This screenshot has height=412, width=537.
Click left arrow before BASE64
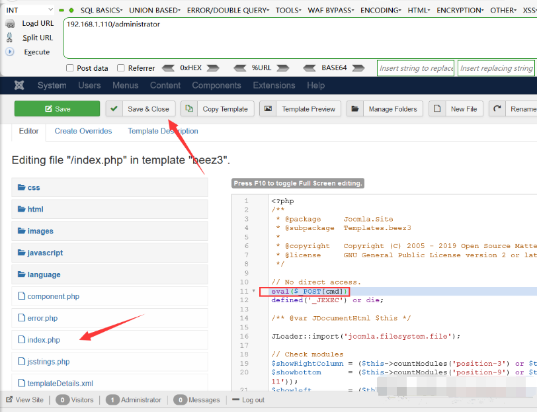point(310,68)
